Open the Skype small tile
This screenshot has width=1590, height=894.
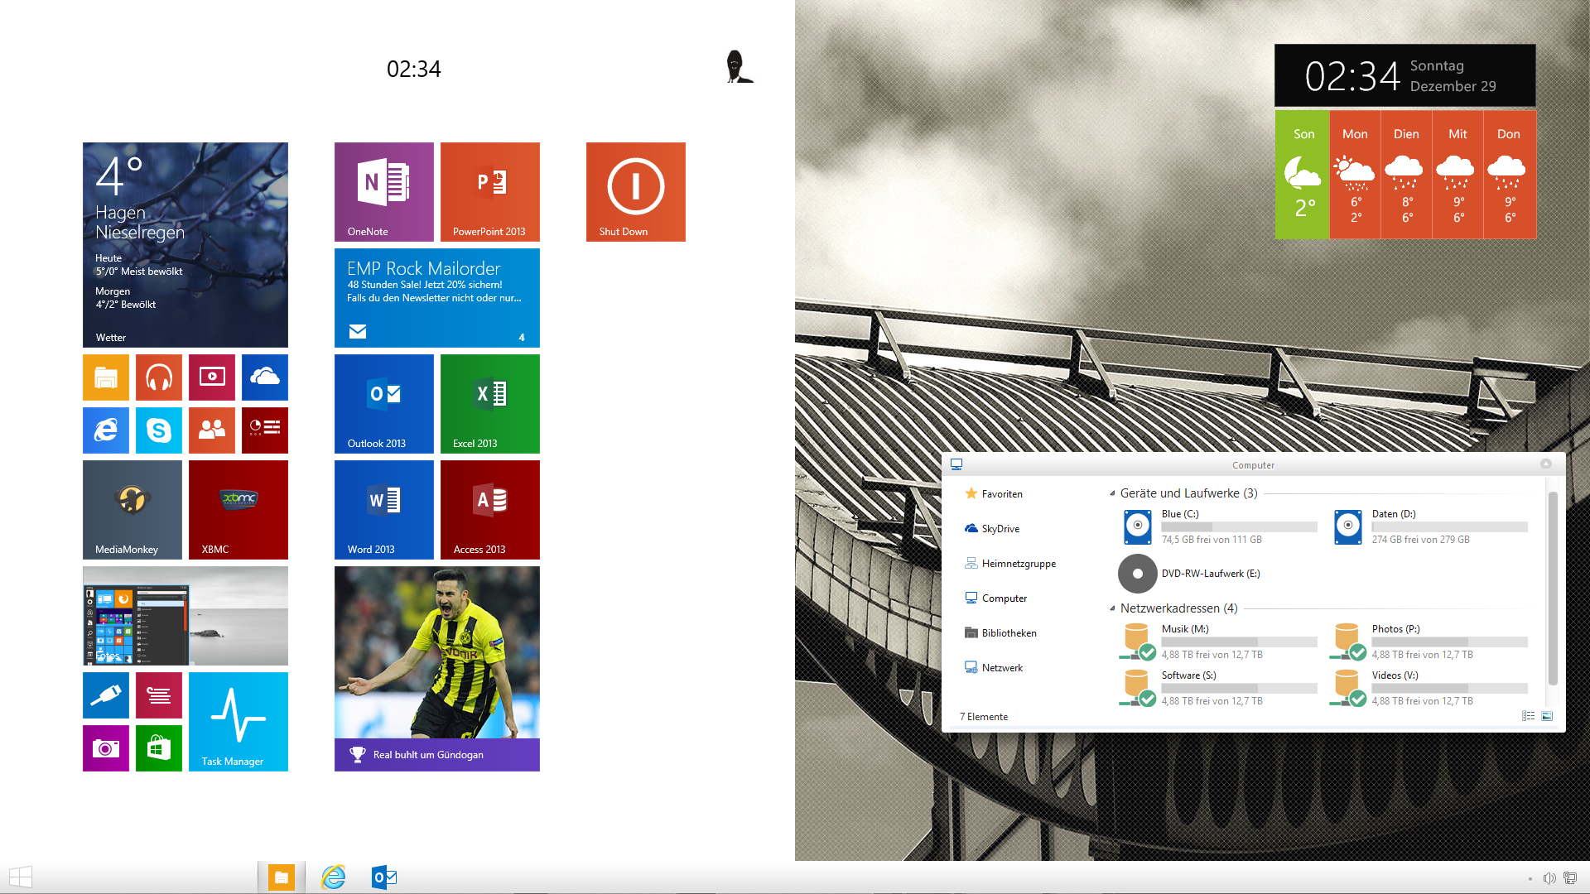tap(158, 430)
